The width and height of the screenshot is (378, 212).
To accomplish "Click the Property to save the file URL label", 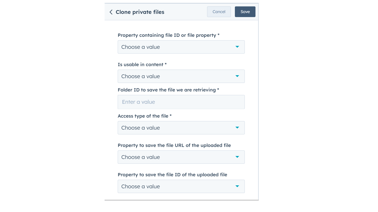I will (x=174, y=145).
